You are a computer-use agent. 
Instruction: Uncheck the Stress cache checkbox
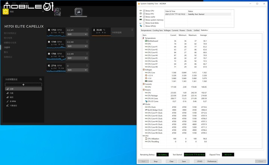coord(144,17)
